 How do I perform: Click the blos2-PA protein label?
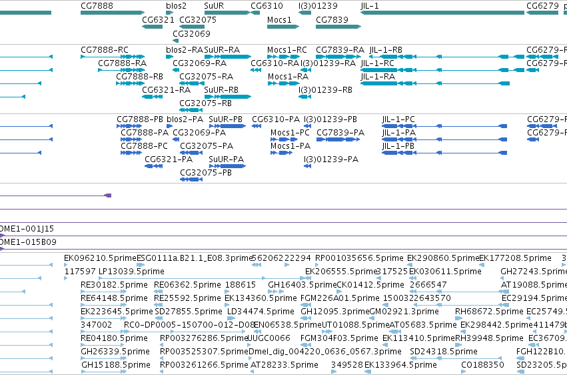tap(185, 119)
